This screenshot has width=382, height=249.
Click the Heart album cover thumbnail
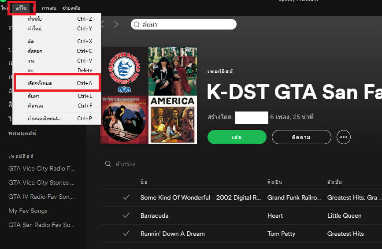173,71
